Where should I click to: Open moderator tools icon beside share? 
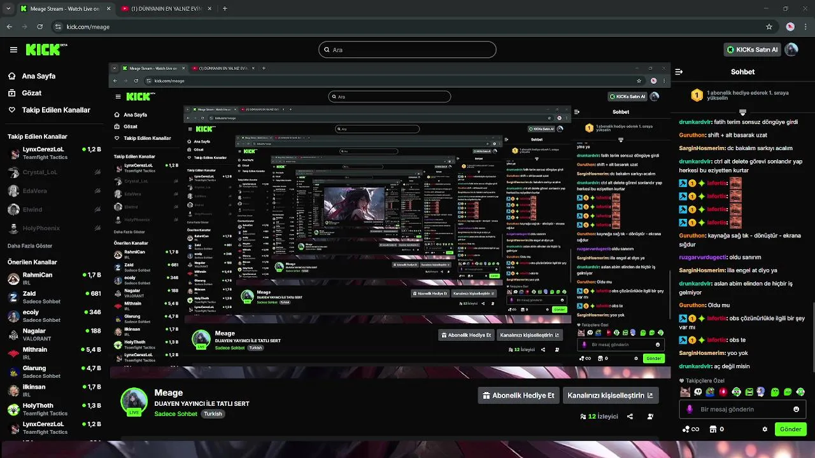[650, 417]
